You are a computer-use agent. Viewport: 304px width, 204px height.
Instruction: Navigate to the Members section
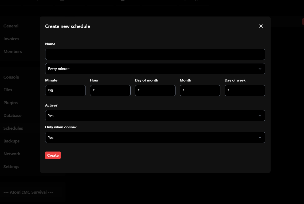coord(13,52)
